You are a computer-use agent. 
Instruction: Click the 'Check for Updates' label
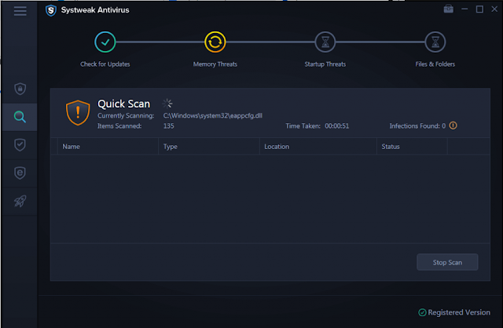coord(105,64)
